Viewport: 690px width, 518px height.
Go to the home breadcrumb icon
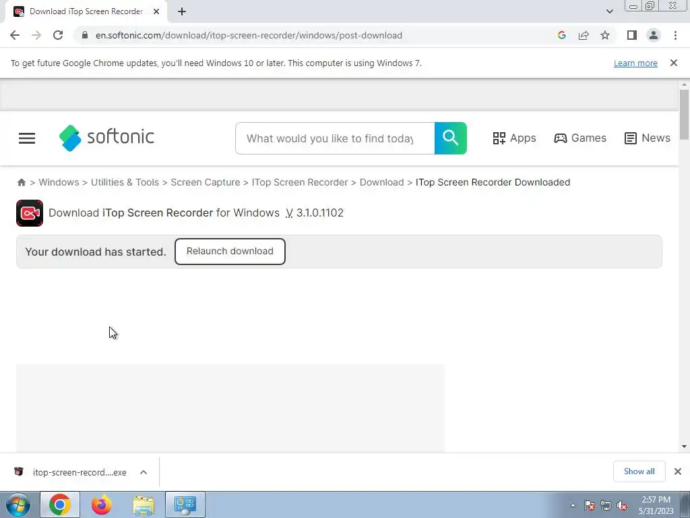click(x=21, y=182)
